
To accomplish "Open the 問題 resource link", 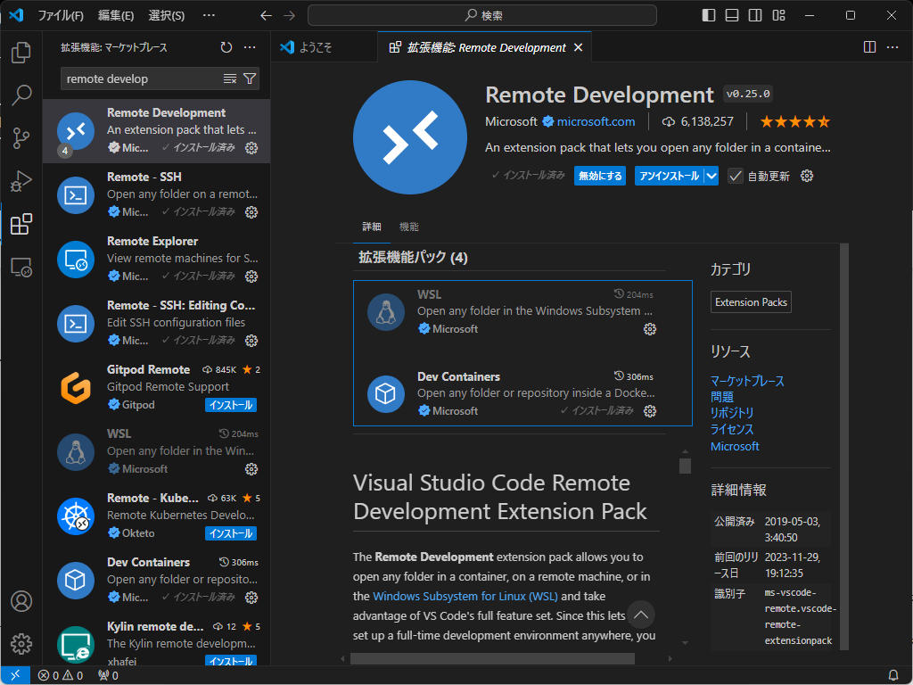I will coord(722,397).
